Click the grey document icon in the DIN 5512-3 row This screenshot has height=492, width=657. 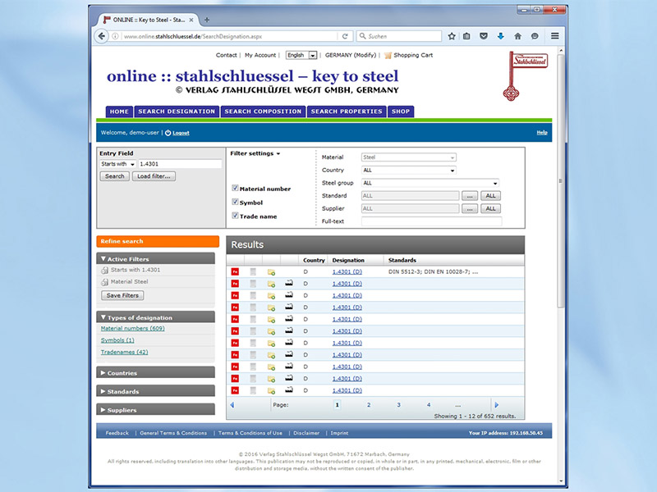(253, 272)
